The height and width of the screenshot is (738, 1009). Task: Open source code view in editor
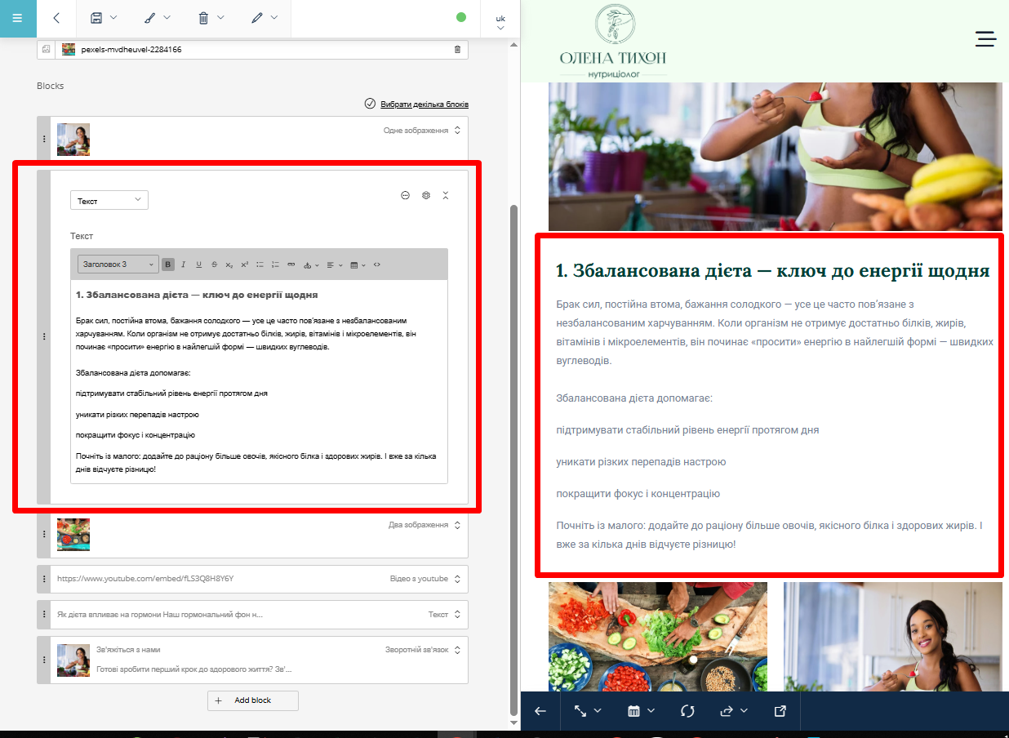coord(377,265)
